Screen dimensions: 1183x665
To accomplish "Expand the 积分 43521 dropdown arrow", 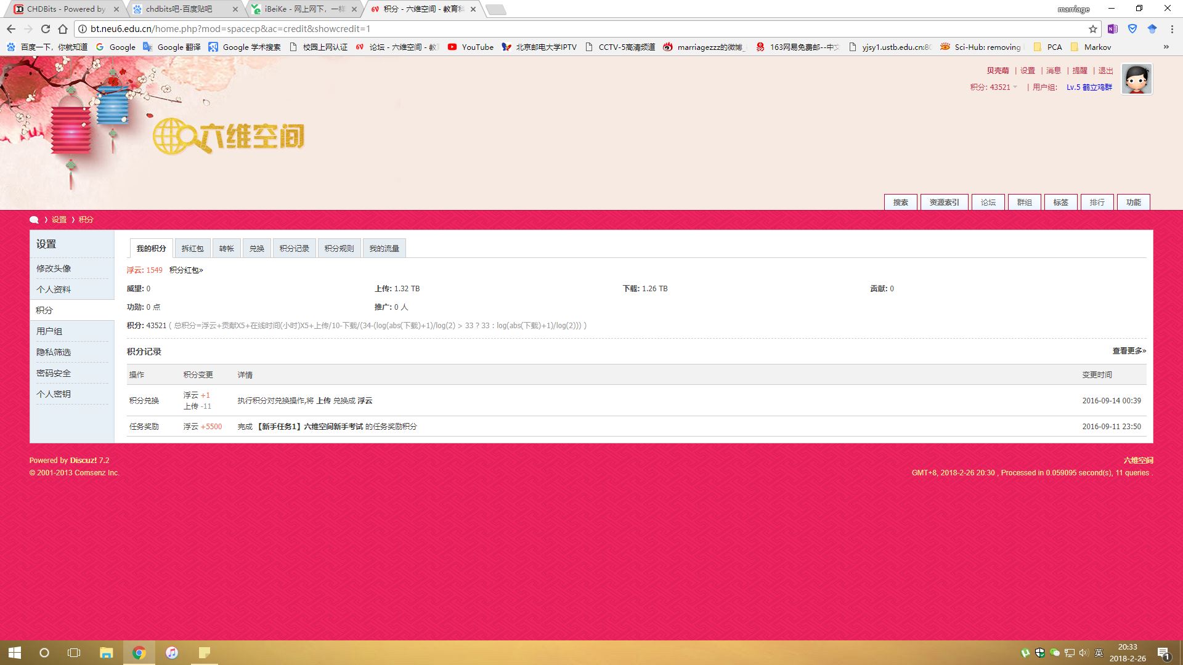I will pos(1015,87).
